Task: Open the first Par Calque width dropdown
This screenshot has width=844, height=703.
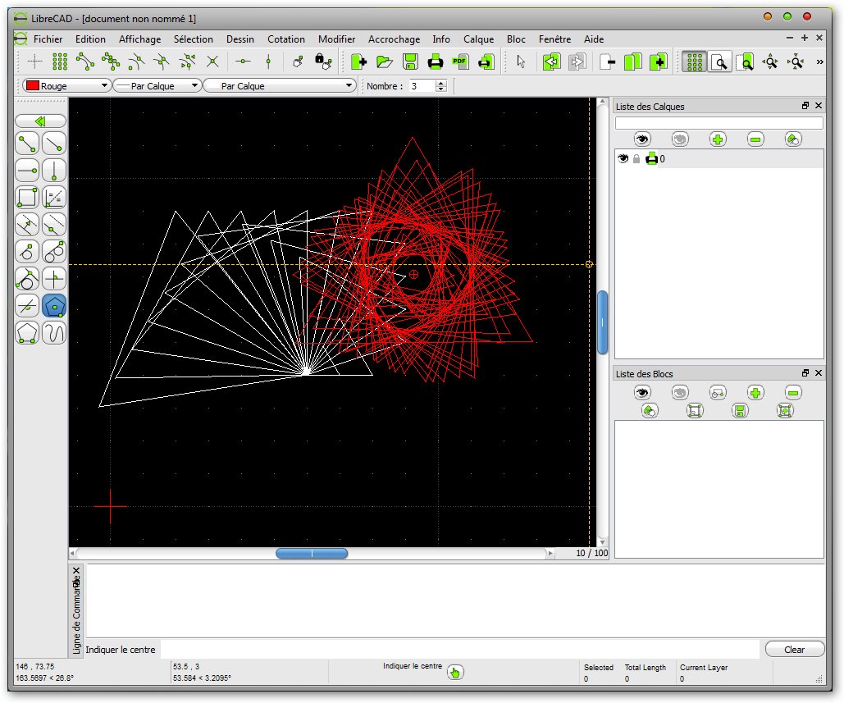Action: point(194,86)
